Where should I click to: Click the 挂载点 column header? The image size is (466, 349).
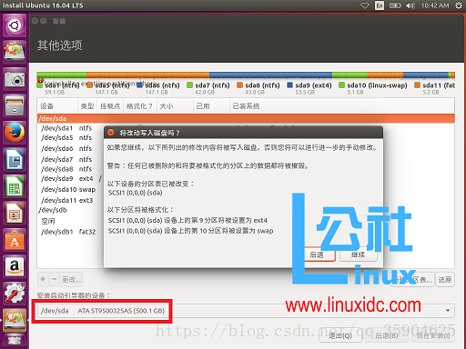click(x=110, y=106)
